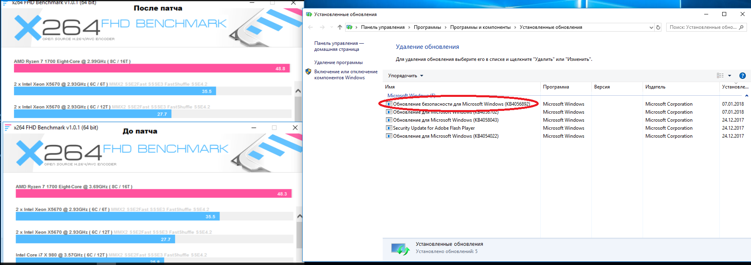Open 'Программы и компоненты' breadcrumb

tap(480, 27)
